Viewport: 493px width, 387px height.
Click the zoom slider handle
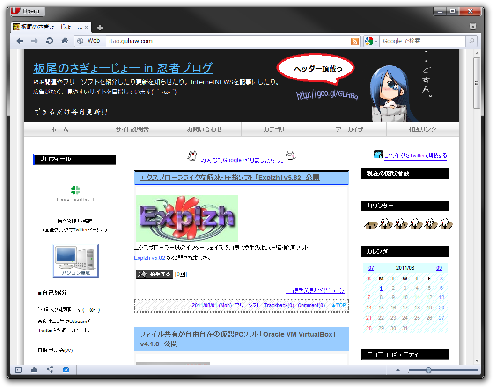coord(428,370)
